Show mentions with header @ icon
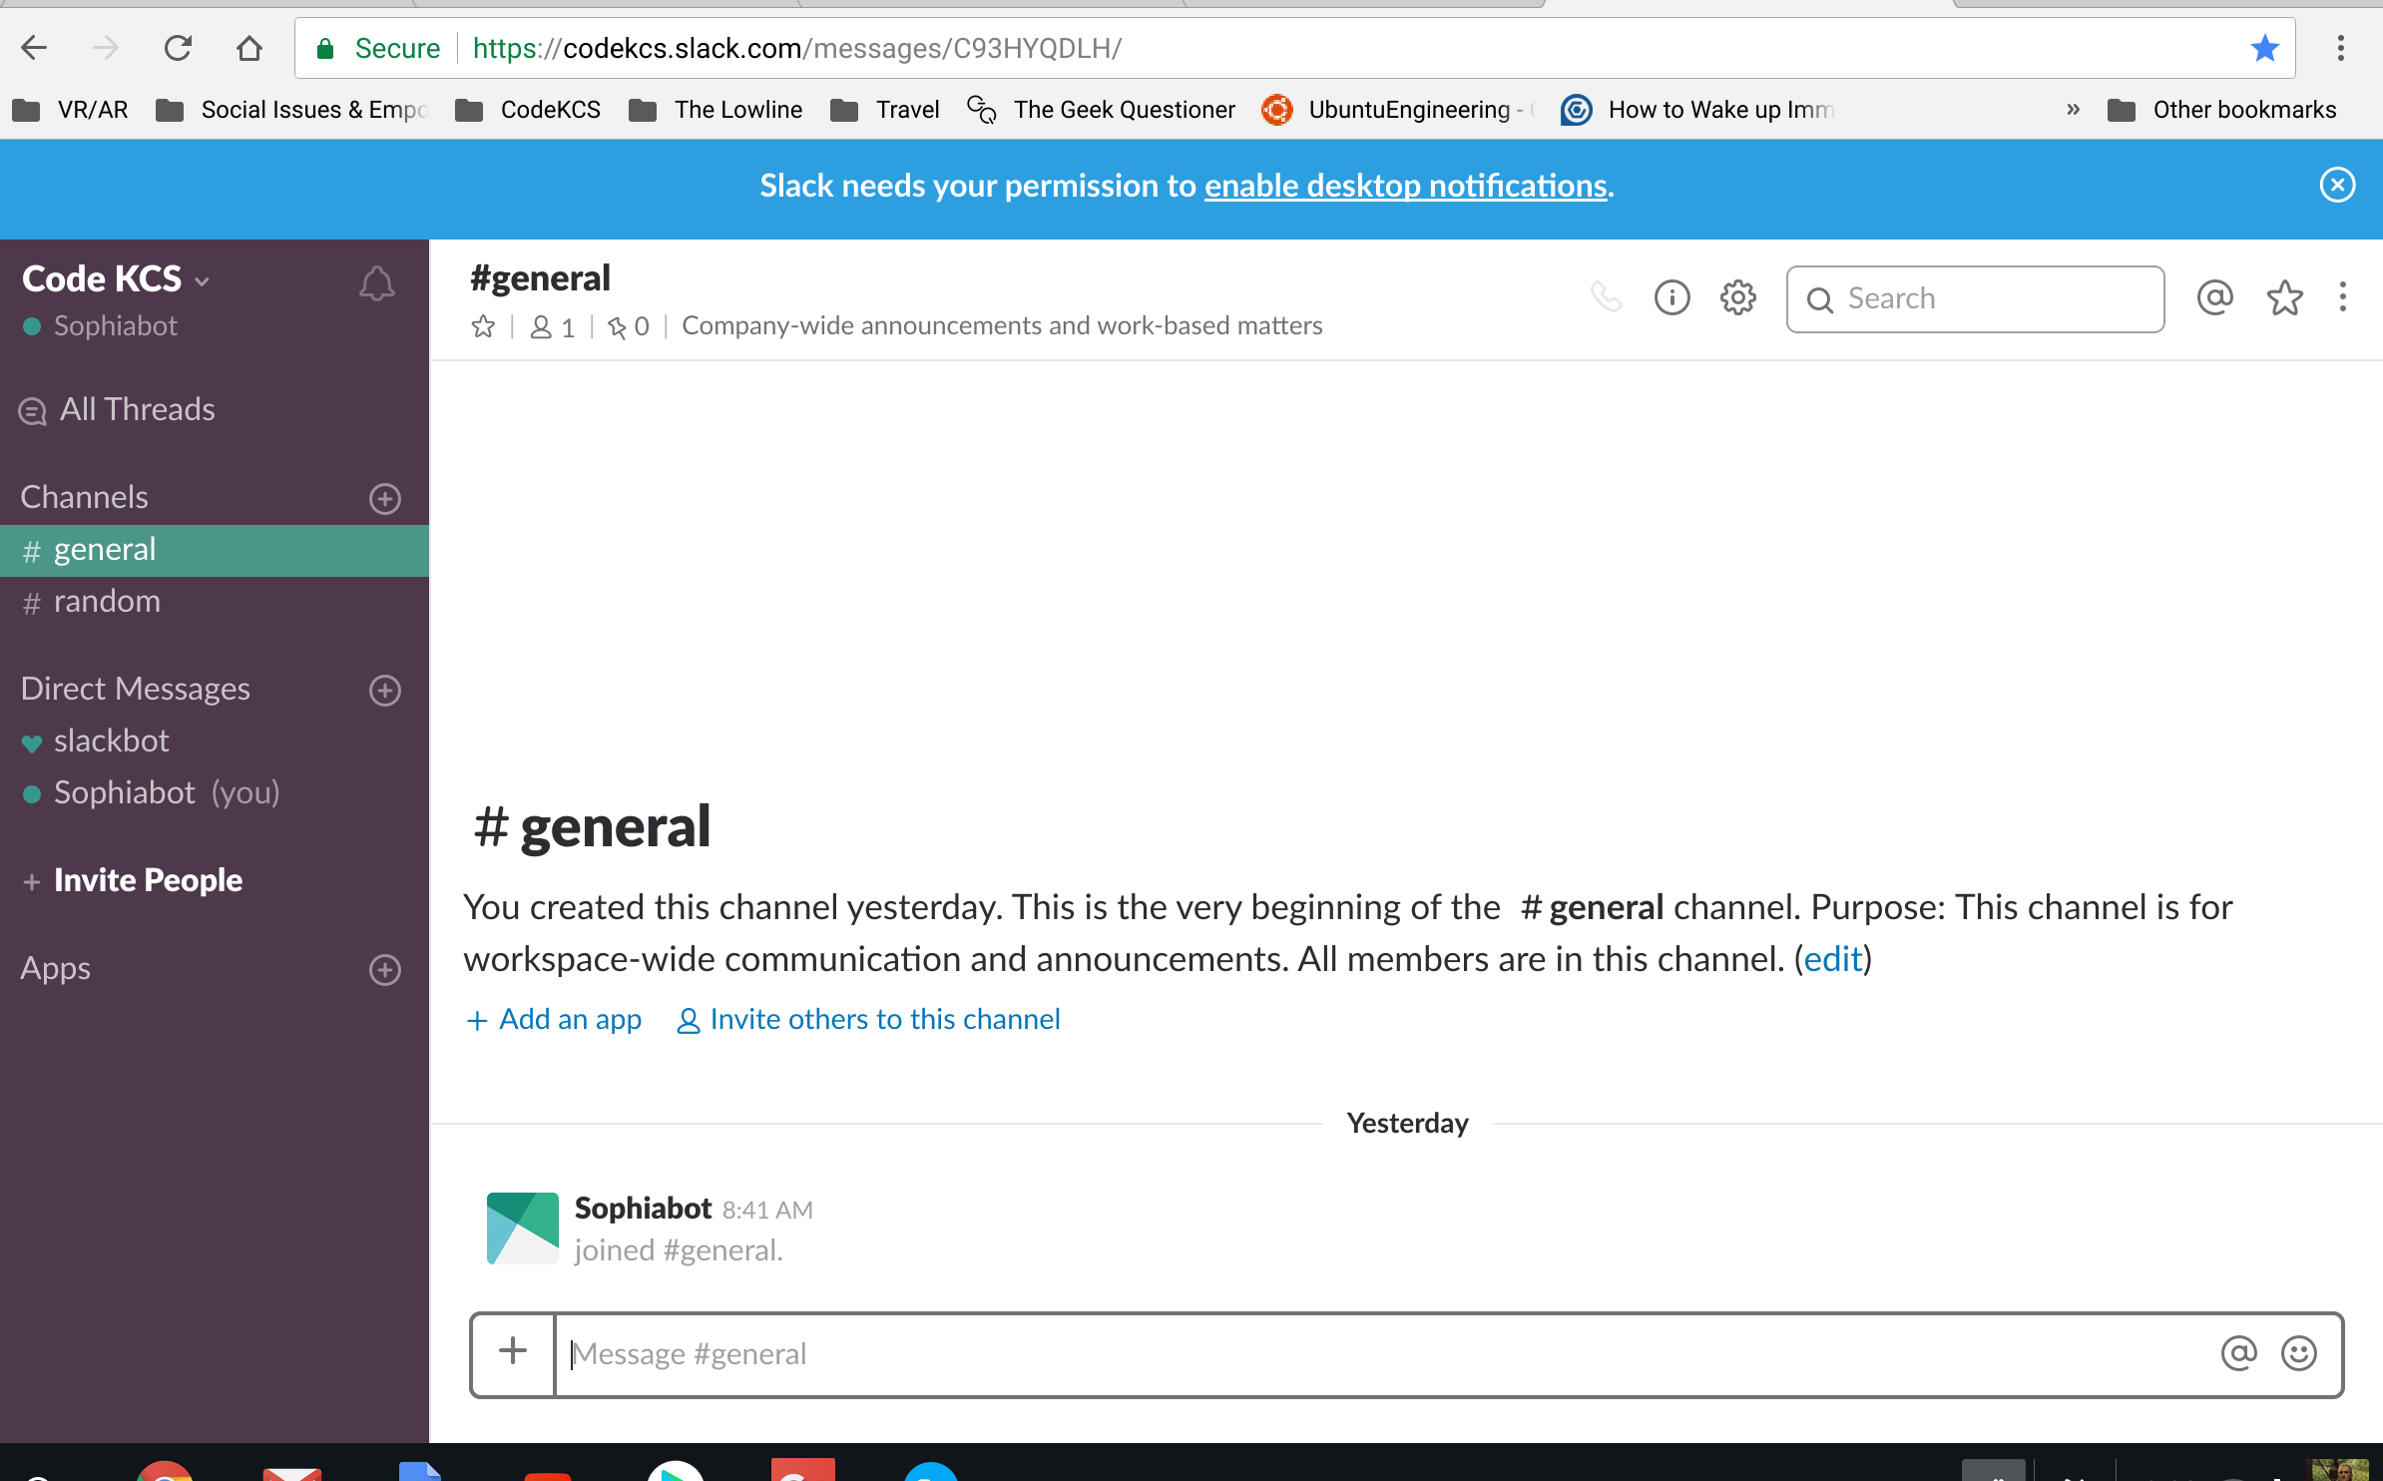The width and height of the screenshot is (2383, 1481). [2214, 297]
